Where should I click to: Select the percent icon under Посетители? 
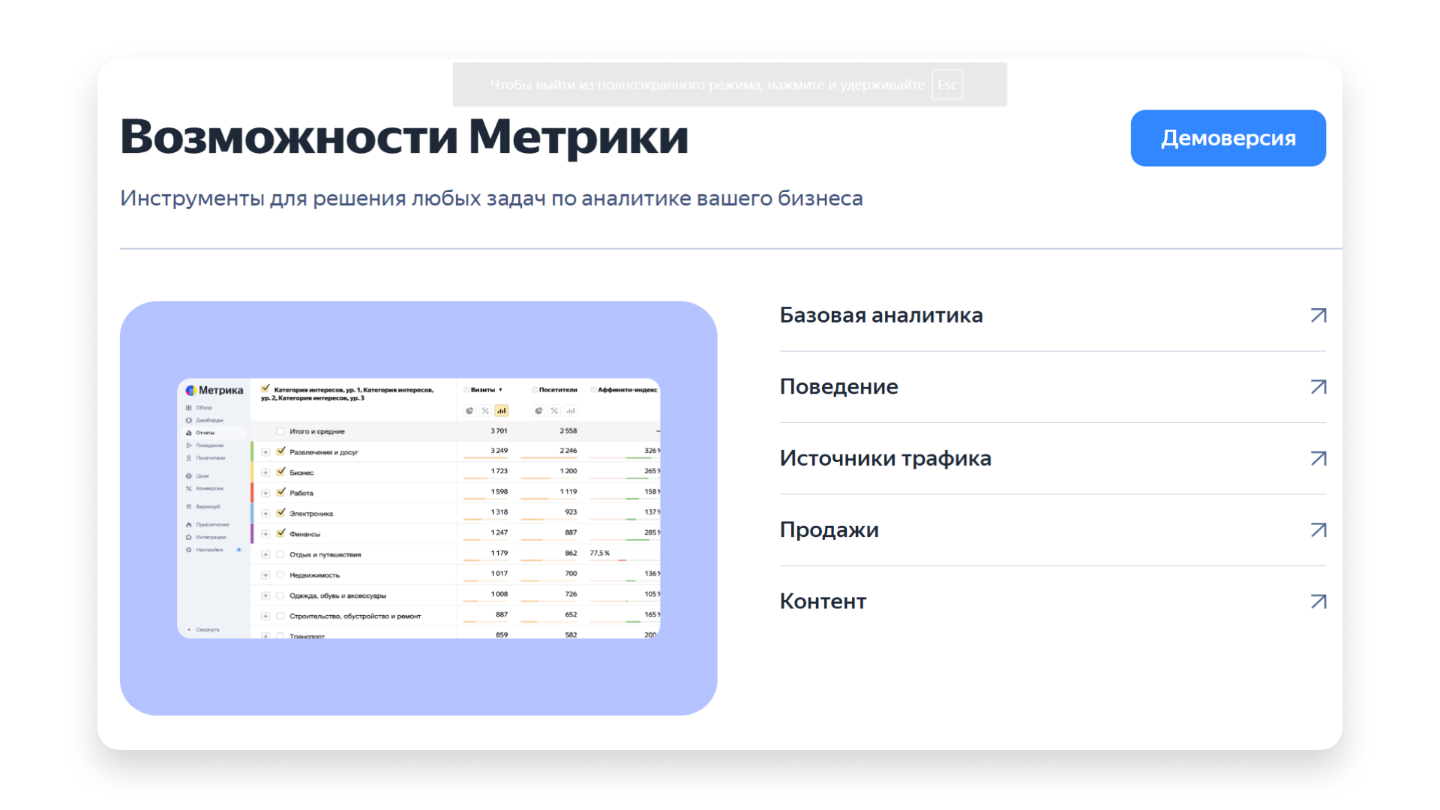point(554,411)
